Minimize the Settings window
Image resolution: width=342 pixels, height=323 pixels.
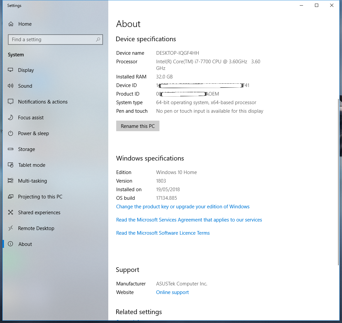[x=301, y=6]
